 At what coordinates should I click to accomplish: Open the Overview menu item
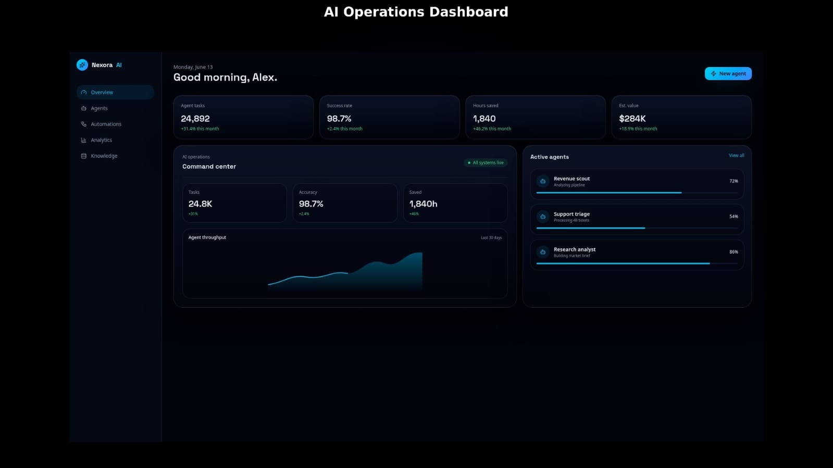pos(115,93)
